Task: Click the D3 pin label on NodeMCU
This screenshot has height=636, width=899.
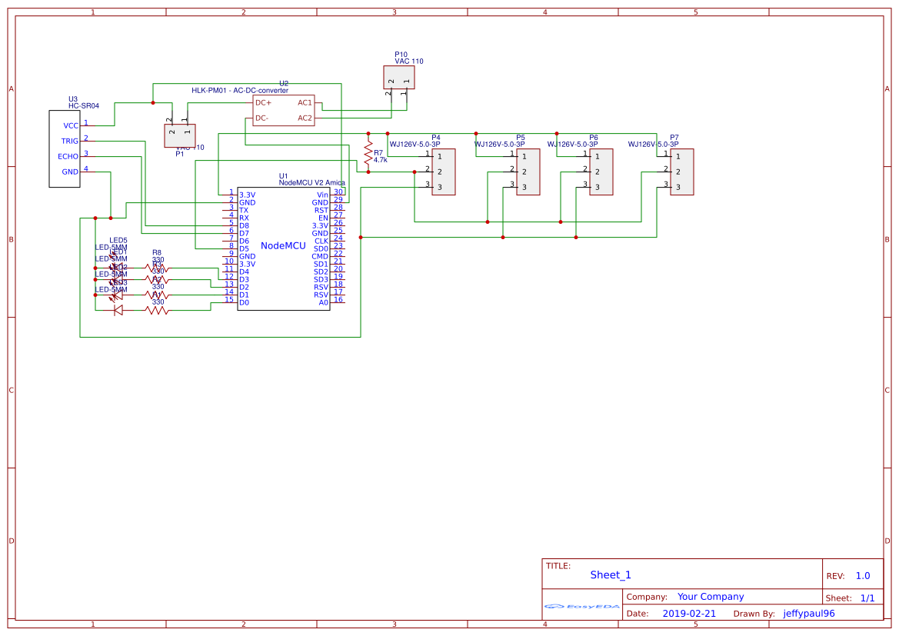Action: click(x=244, y=280)
